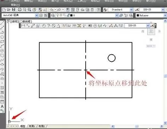This screenshot has width=167, height=129.
Task: Select the Circle draw tool
Action: [2, 51]
